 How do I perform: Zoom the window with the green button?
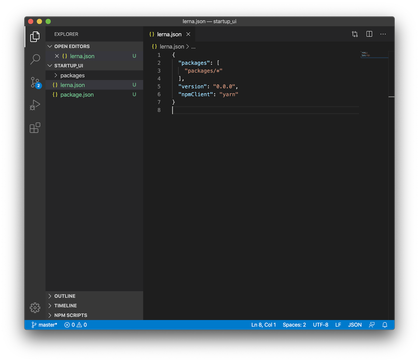coord(48,21)
